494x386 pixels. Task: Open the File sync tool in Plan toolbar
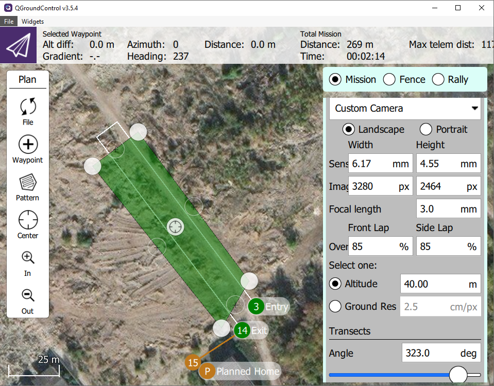(x=28, y=112)
